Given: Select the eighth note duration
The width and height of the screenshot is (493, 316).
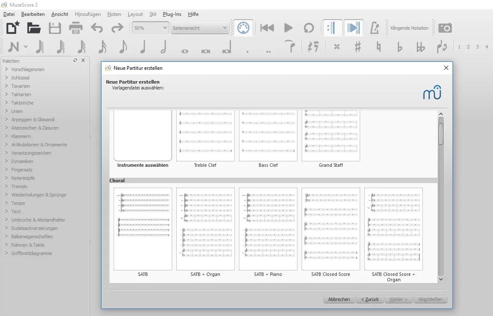Looking at the screenshot, I should point(123,47).
